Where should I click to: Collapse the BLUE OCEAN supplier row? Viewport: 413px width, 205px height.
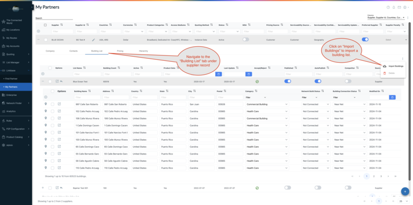pos(38,40)
